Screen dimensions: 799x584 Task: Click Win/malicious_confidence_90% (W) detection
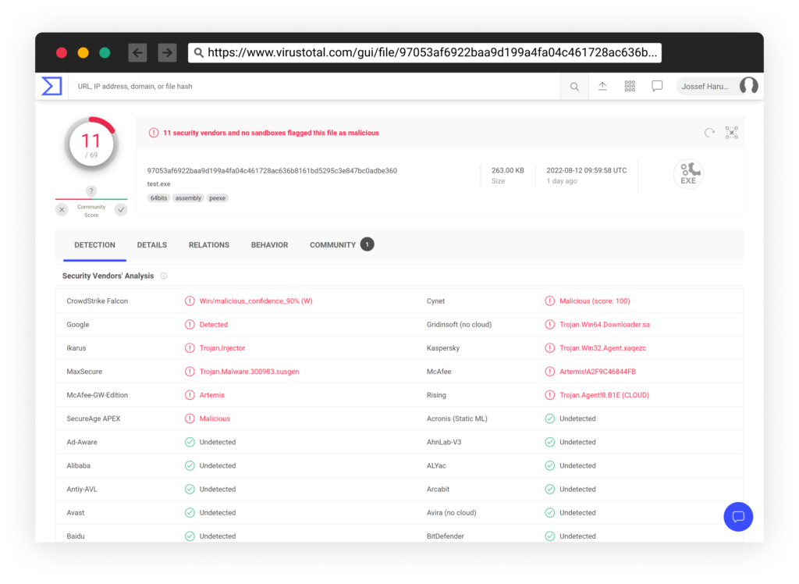[x=256, y=301]
